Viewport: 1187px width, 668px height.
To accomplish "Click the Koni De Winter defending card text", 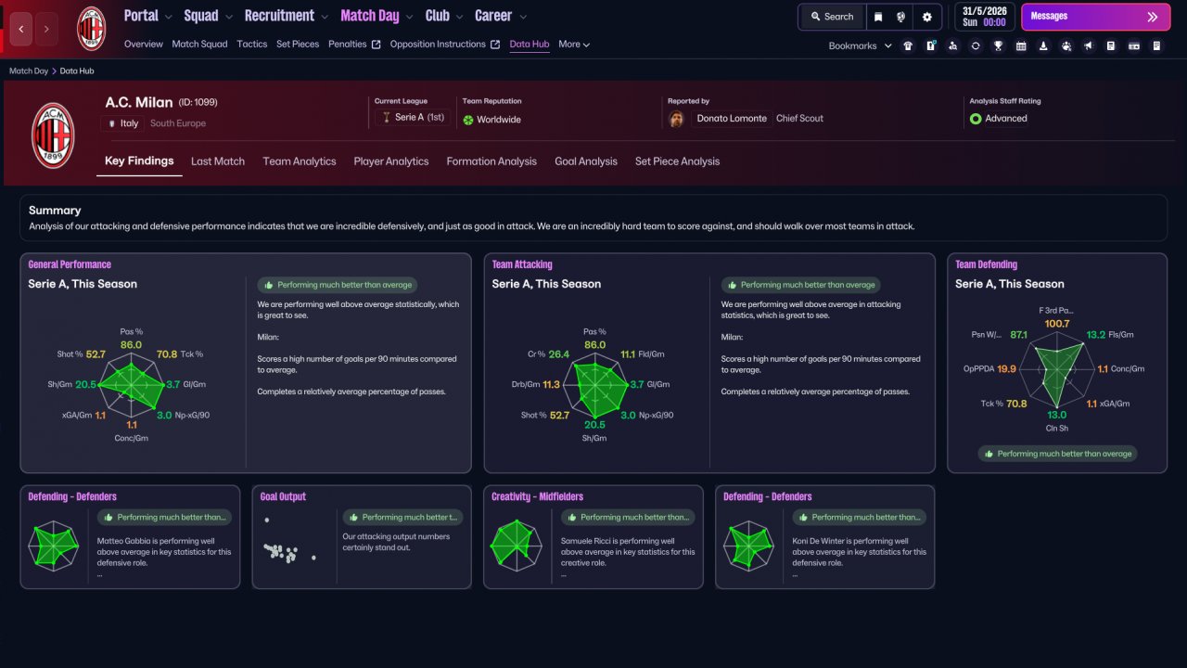I will click(x=860, y=552).
